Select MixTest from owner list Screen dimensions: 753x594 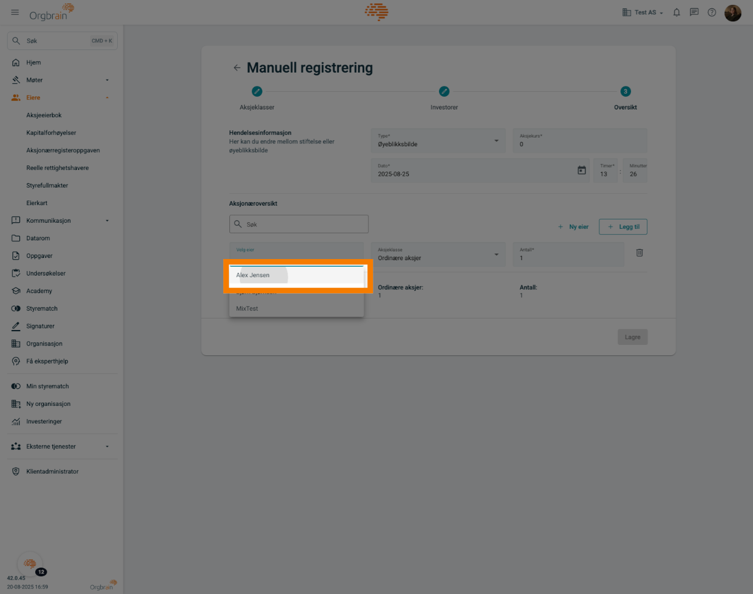[296, 309]
